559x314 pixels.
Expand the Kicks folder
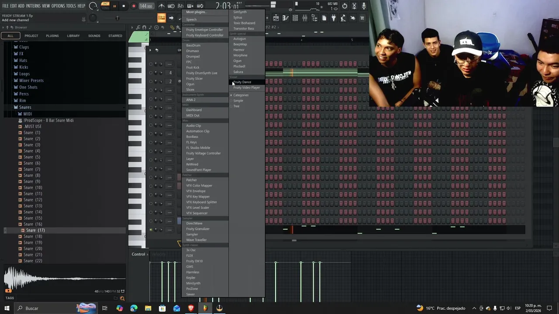[24, 67]
